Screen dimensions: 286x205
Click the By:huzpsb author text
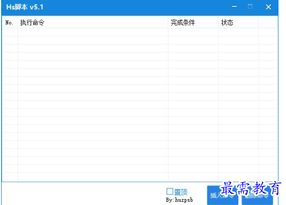click(179, 200)
